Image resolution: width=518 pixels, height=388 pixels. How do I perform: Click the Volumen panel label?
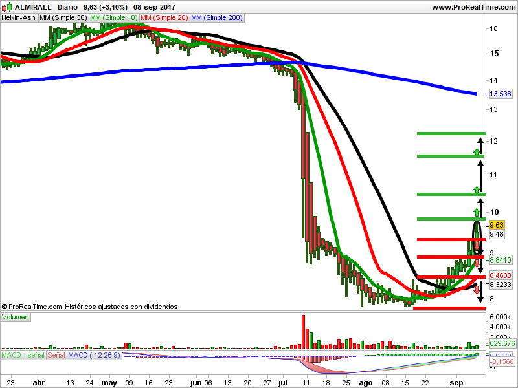16,317
